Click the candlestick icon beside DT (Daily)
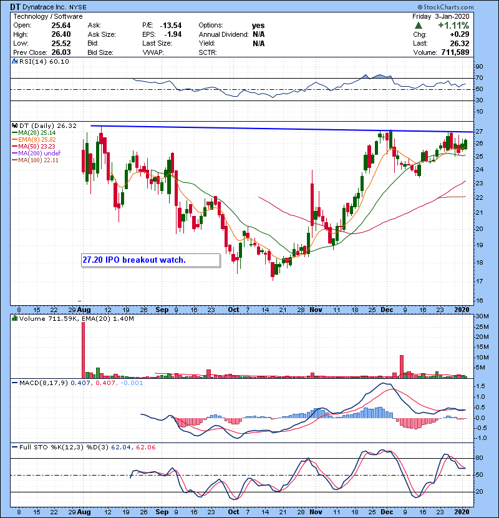 point(14,125)
